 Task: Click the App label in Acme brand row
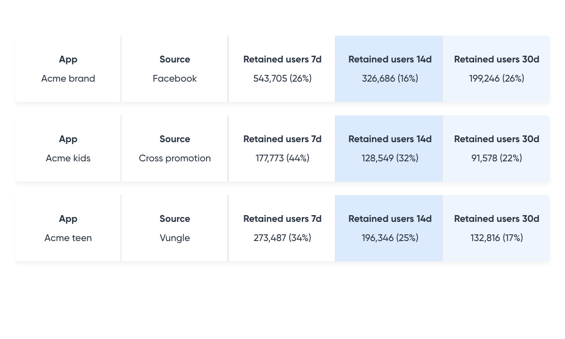pos(68,60)
